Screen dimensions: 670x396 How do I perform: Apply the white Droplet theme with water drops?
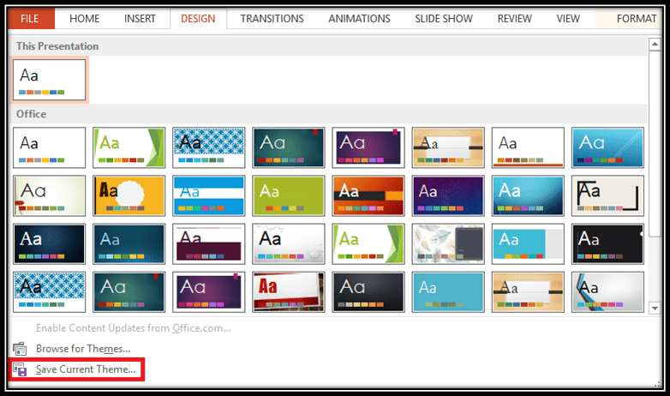pos(289,243)
